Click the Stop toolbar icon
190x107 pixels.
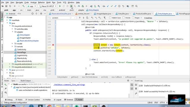pyautogui.click(x=86, y=6)
